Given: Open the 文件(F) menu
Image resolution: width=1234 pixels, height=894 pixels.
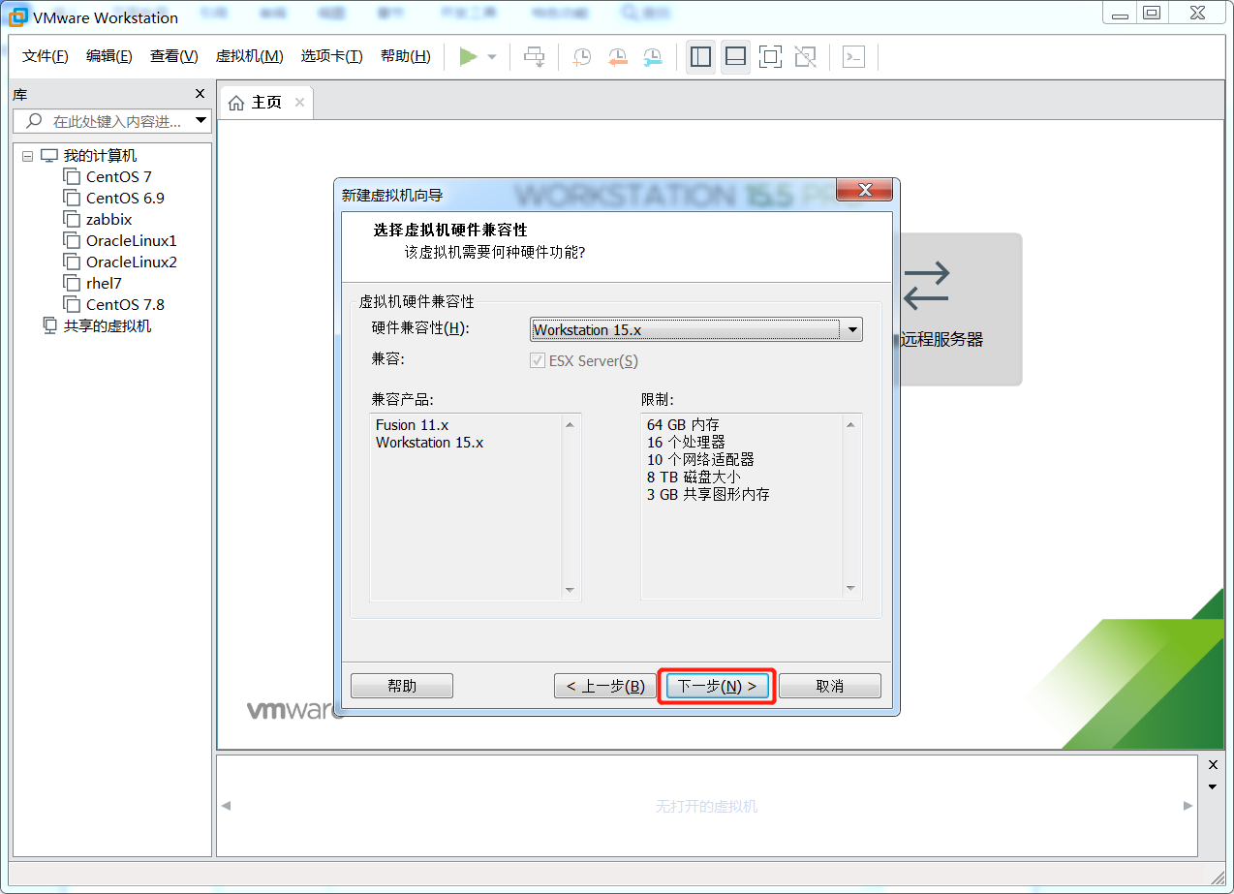Looking at the screenshot, I should point(46,56).
